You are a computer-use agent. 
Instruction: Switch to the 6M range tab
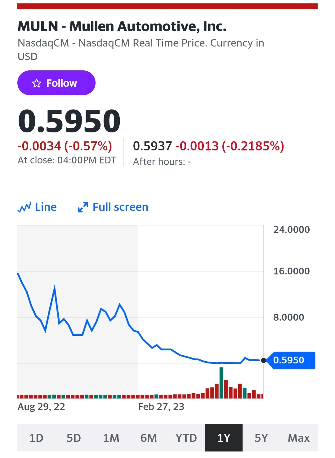149,438
